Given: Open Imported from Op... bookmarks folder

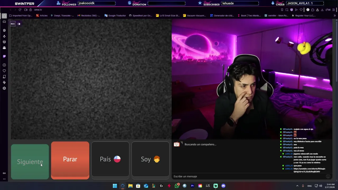Looking at the screenshot, I should [21, 16].
